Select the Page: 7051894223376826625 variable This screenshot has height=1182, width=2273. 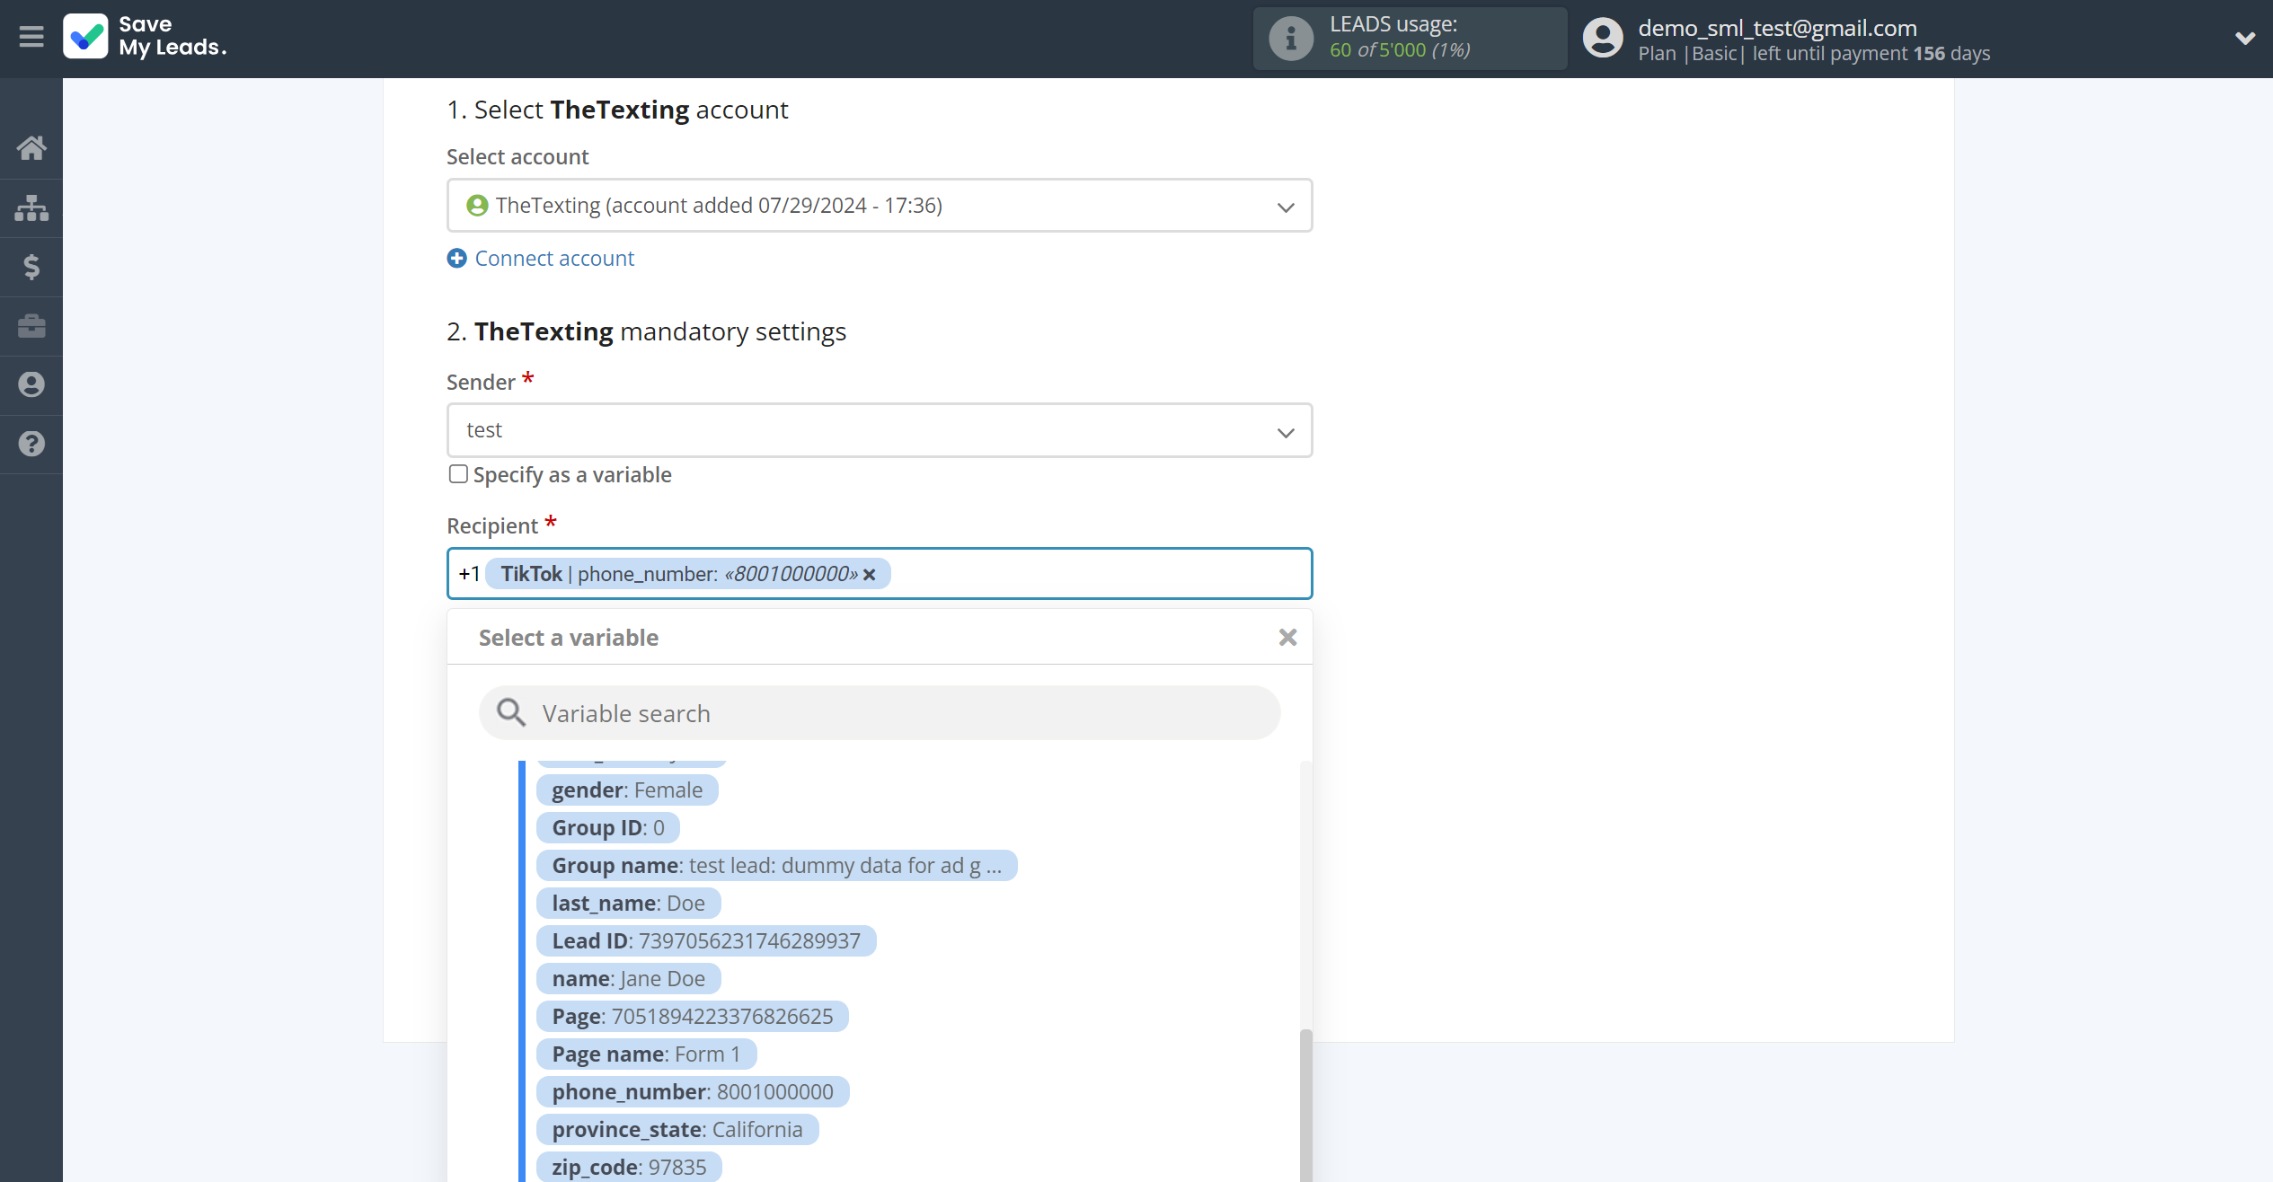(x=693, y=1017)
